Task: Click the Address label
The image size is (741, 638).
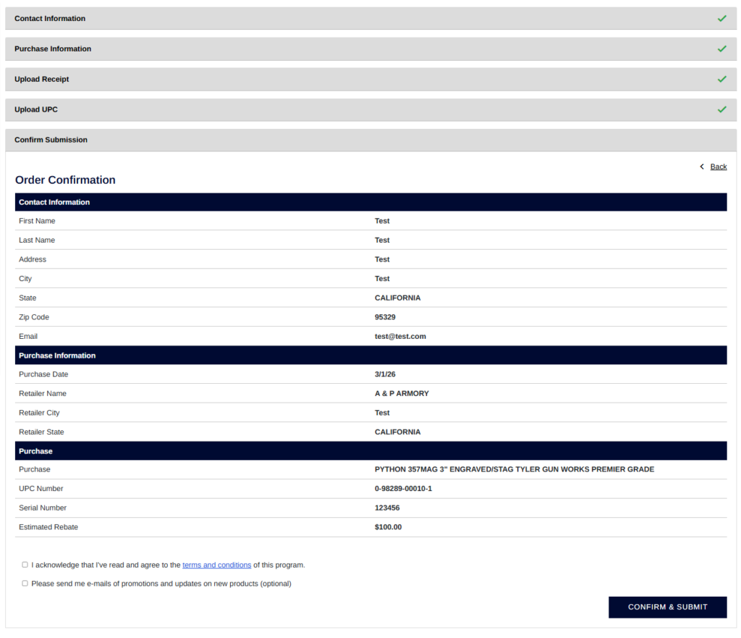Action: coord(33,259)
